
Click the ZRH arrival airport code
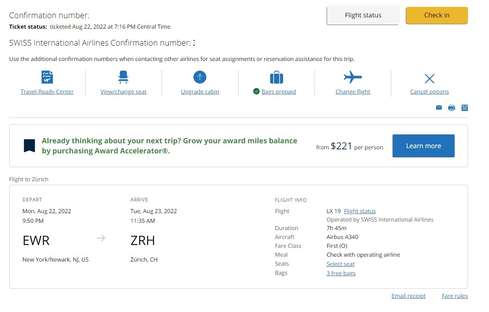(x=143, y=241)
